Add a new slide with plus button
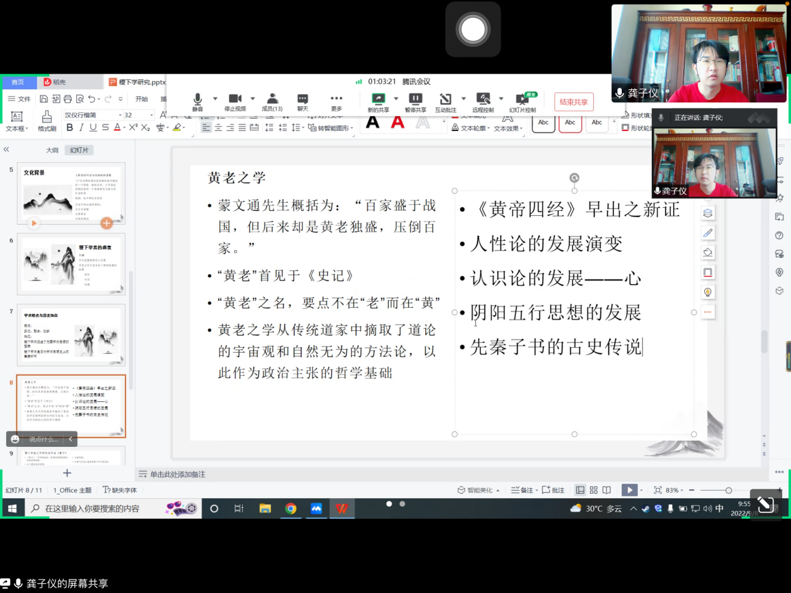The height and width of the screenshot is (593, 791). (67, 473)
